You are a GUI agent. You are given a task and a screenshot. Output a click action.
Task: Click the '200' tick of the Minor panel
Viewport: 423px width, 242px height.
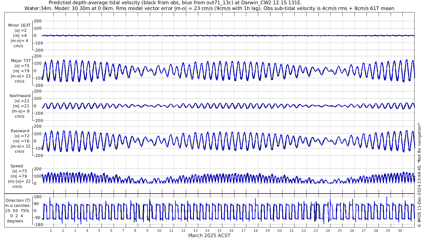[x=37, y=21]
